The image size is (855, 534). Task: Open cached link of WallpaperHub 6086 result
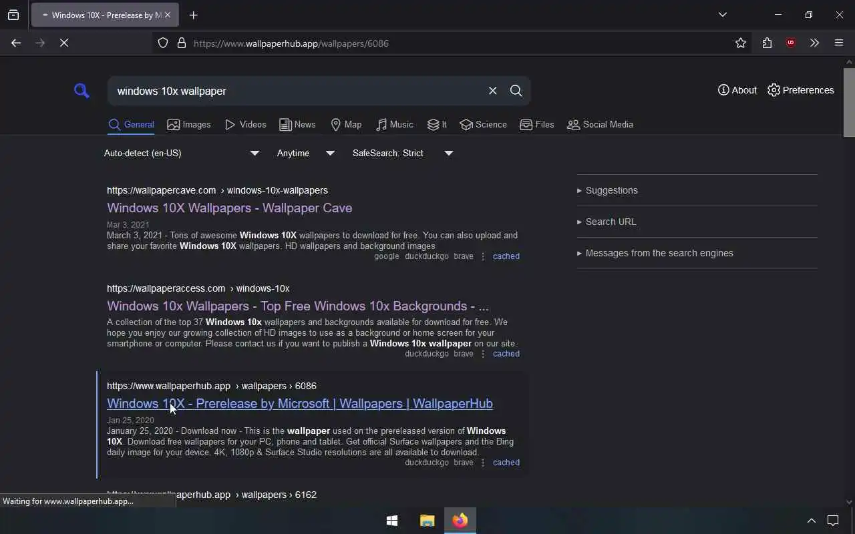(x=506, y=463)
